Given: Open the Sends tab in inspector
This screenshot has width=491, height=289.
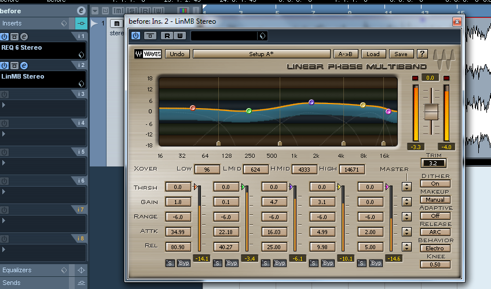Looking at the screenshot, I should [11, 283].
